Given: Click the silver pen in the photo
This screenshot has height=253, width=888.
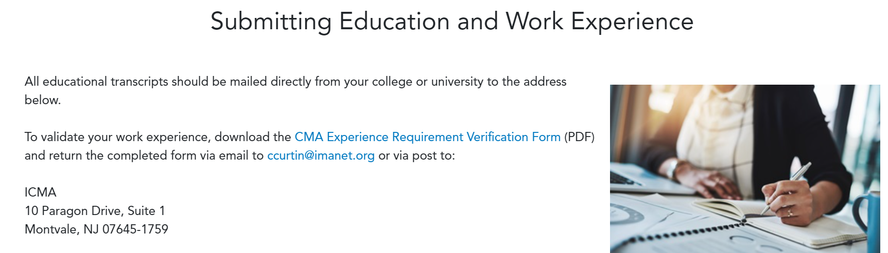Looking at the screenshot, I should (x=785, y=188).
